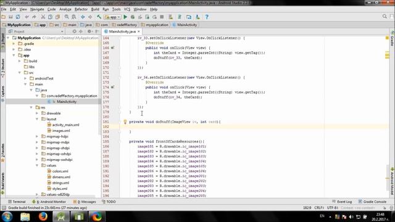Select colors.xml in the project tree
This screenshot has width=395, height=222.
click(x=57, y=171)
